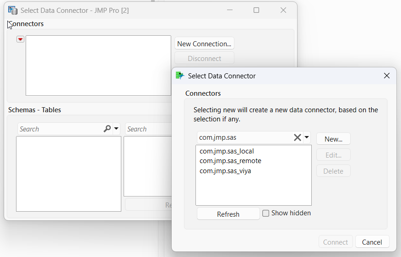Click the tables Search field
This screenshot has width=401, height=257.
pos(148,129)
